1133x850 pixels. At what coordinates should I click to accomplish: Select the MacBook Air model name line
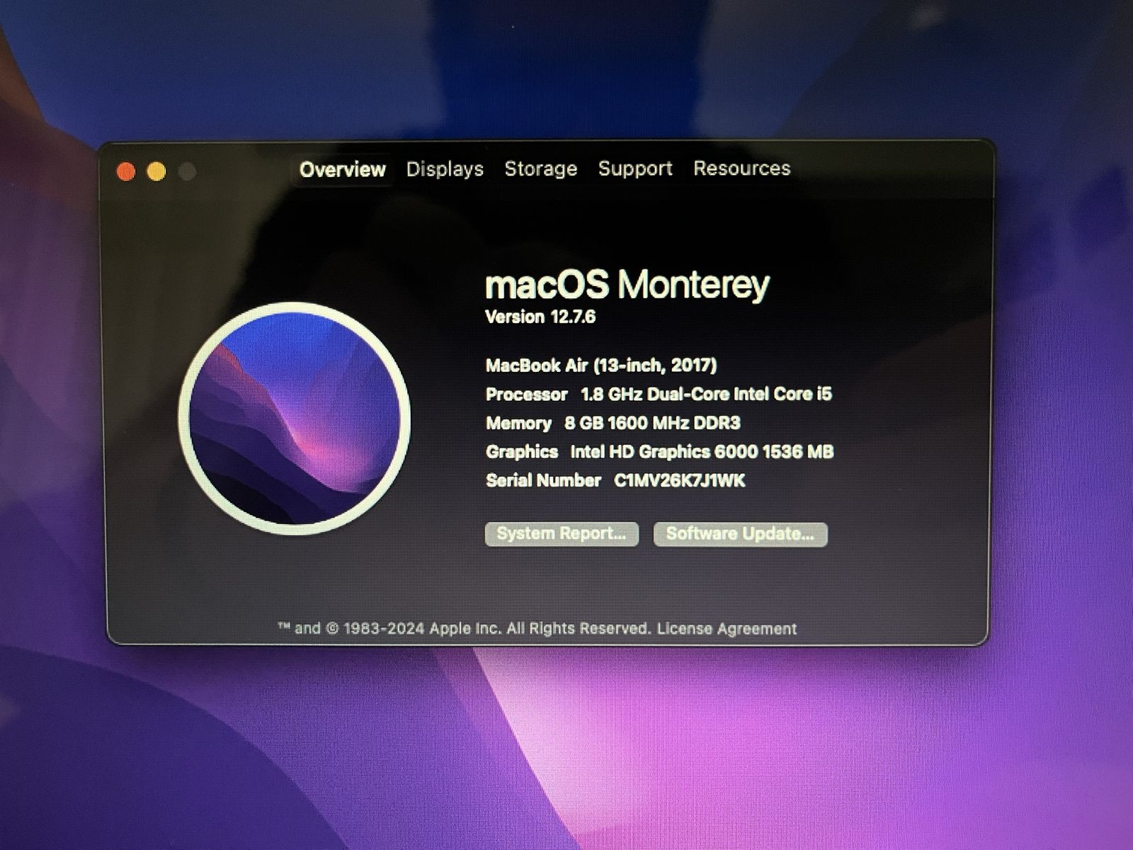click(600, 365)
